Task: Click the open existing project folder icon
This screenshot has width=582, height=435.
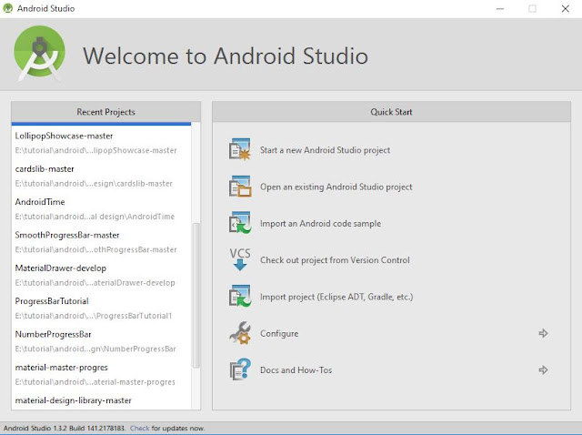Action: [x=240, y=187]
